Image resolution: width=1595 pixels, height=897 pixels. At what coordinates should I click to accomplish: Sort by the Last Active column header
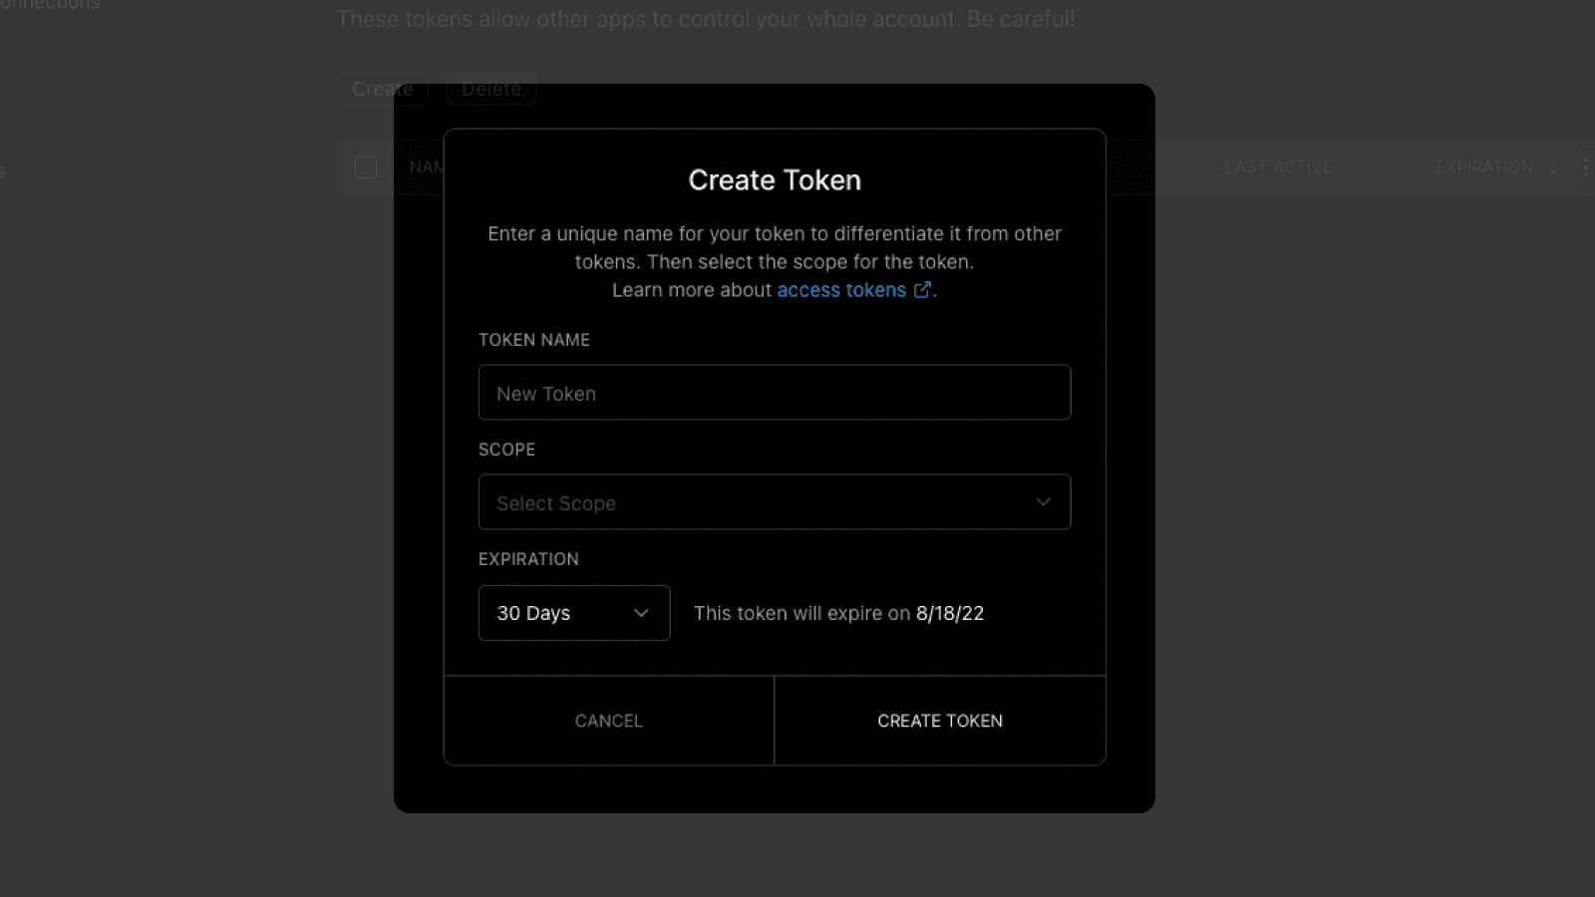click(1278, 167)
